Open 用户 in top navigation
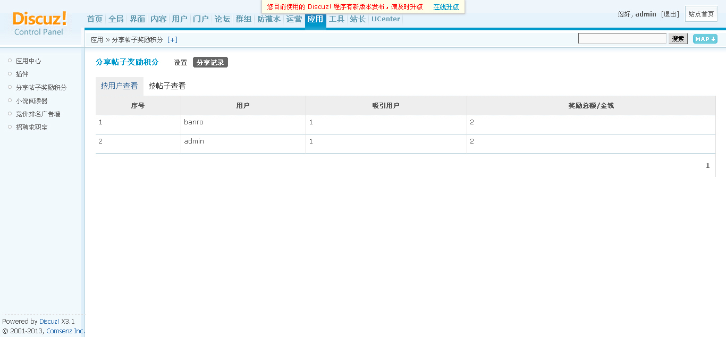Viewport: 726px width, 337px height. (x=180, y=19)
